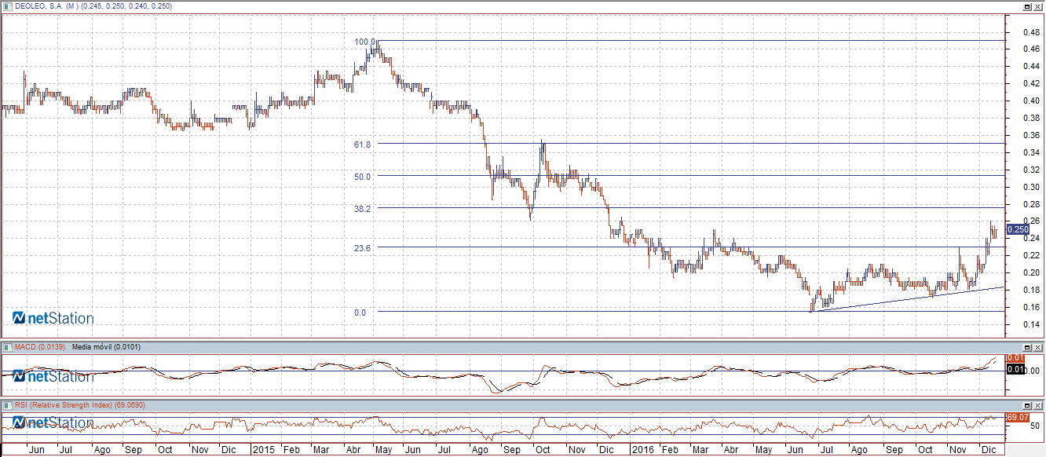Click the MACD panel icon
Viewport: 1046px width, 457px height.
(7, 346)
